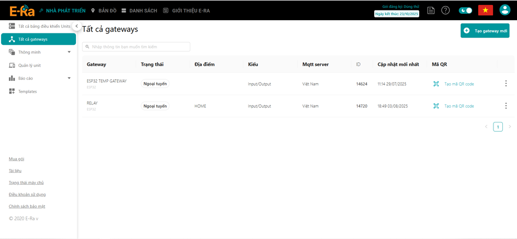This screenshot has width=517, height=239.
Task: Open more options for ESP32 TEMP GATEWAY
Action: pos(506,83)
